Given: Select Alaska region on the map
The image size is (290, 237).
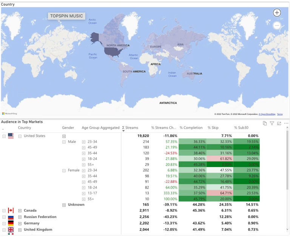Looking at the screenshot, I should [x=95, y=37].
